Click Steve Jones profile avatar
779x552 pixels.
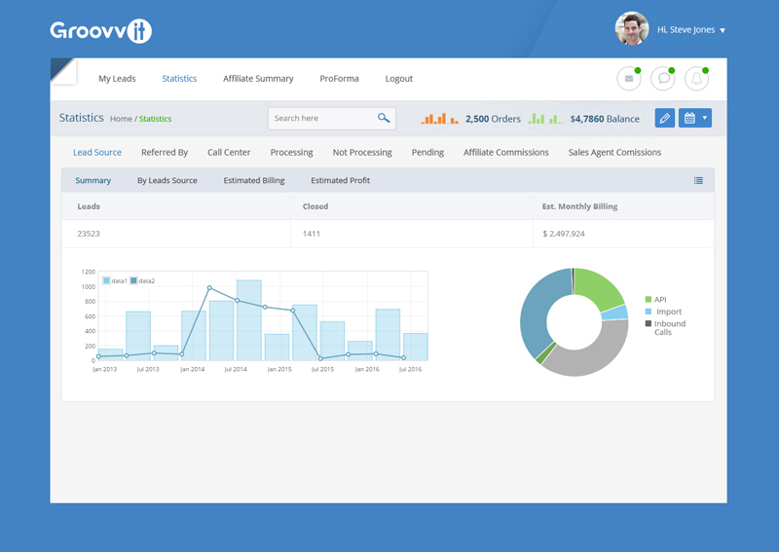pyautogui.click(x=631, y=29)
